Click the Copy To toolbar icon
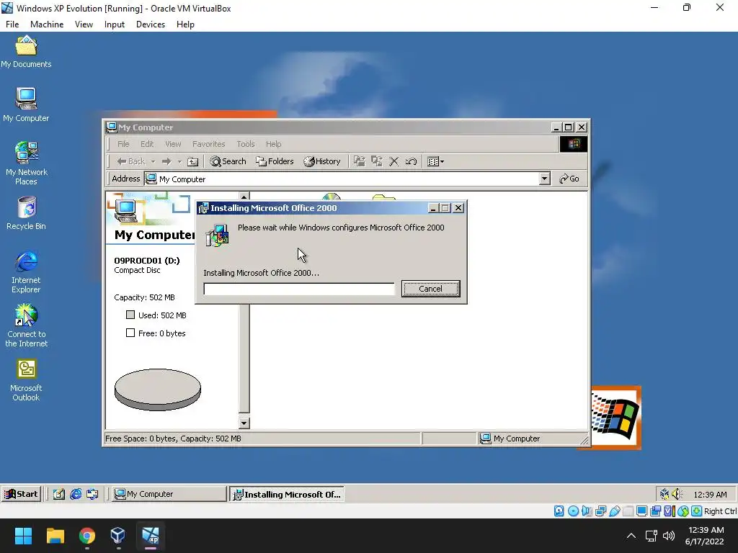This screenshot has width=738, height=553. click(376, 161)
